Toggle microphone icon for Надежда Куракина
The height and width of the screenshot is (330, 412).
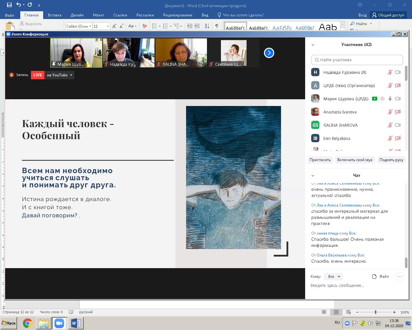390,73
